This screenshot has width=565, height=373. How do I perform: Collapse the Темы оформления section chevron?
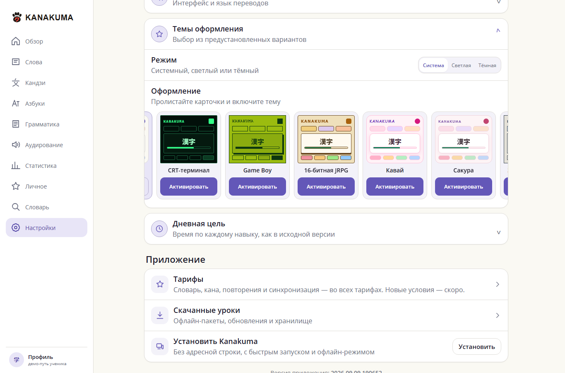pyautogui.click(x=498, y=31)
